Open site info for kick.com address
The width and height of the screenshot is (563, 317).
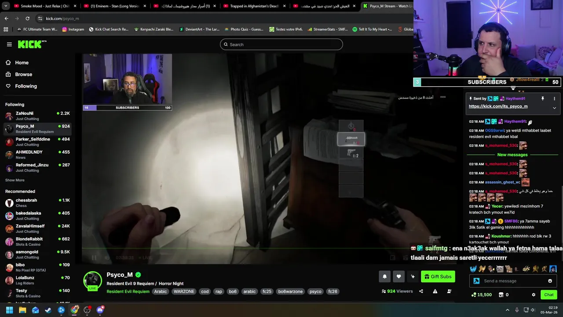[40, 18]
